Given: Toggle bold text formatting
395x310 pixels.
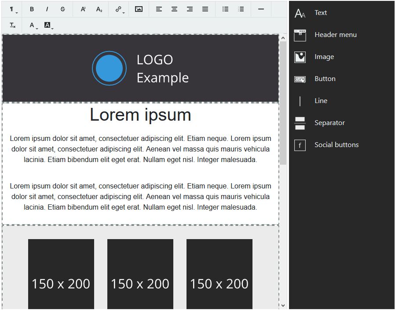Looking at the screenshot, I should [x=32, y=9].
